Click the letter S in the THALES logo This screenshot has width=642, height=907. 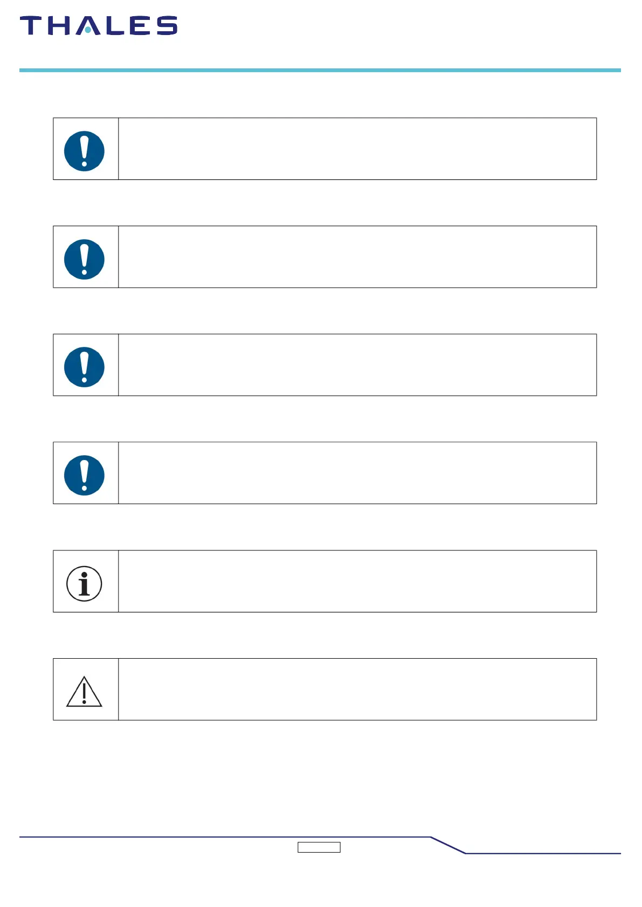pyautogui.click(x=167, y=26)
